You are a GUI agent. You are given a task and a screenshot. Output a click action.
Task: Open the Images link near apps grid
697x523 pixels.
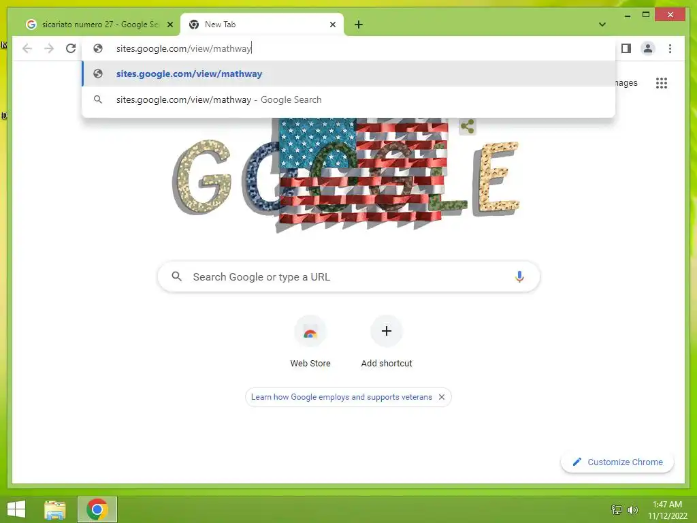626,83
